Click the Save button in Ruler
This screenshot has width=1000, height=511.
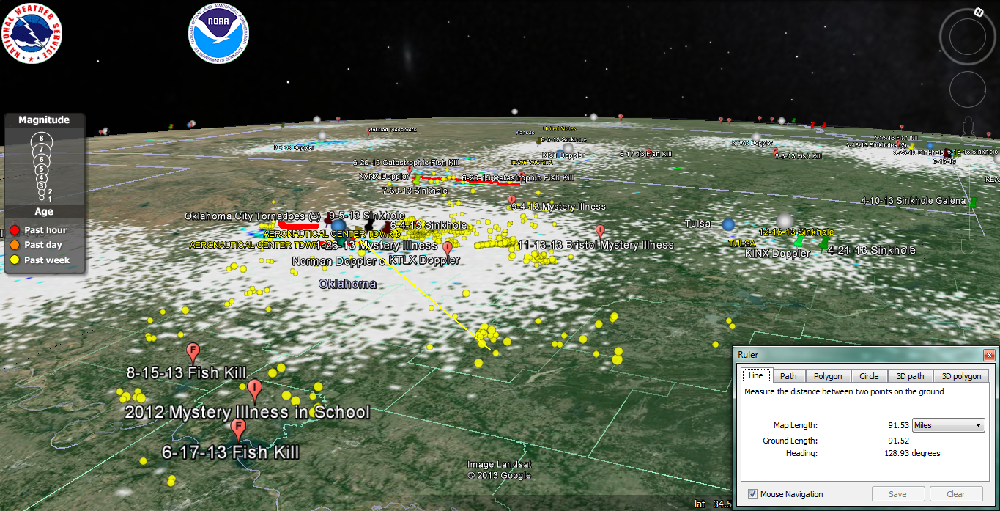(x=897, y=494)
